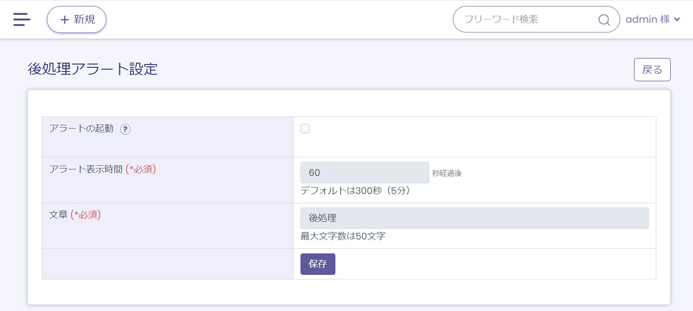This screenshot has width=693, height=311.
Task: Click the アラートの起動 row label
Action: [x=81, y=129]
